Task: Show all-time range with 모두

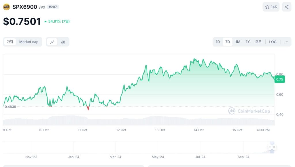Action: [x=258, y=42]
